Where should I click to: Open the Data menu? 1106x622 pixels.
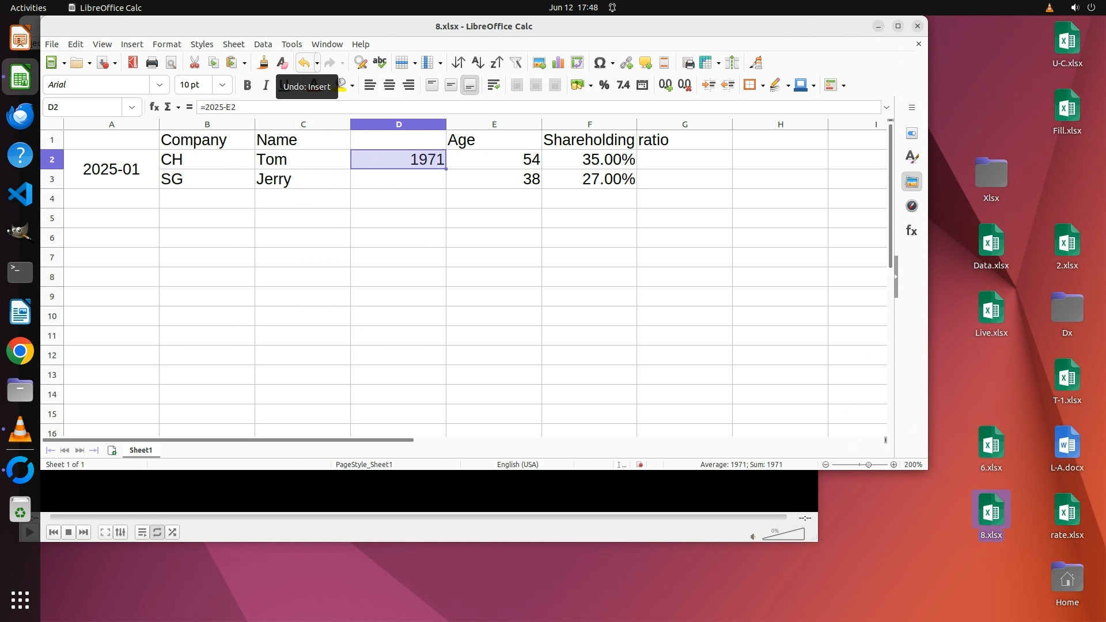point(263,44)
